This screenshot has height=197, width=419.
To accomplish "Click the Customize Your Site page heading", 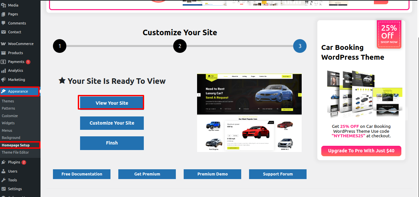I will pyautogui.click(x=180, y=32).
